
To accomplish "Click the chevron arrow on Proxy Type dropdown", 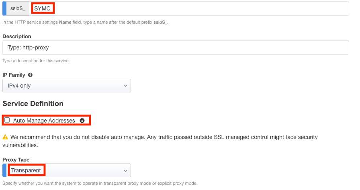I will pos(125,170).
